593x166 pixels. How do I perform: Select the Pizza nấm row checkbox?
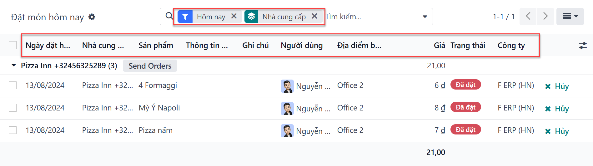(x=13, y=130)
